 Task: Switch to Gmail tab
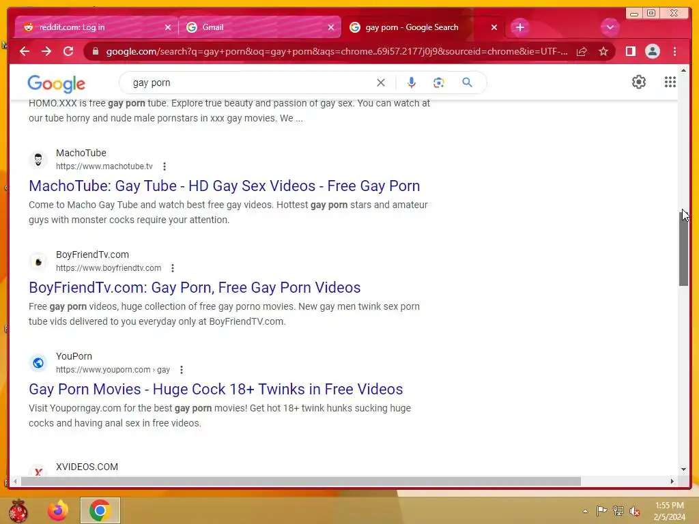click(x=260, y=27)
